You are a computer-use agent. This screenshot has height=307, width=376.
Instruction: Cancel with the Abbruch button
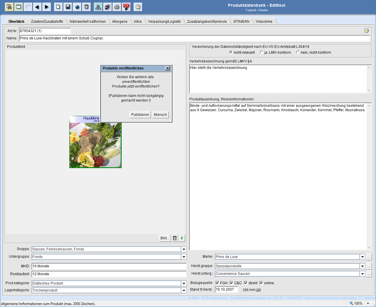point(160,115)
